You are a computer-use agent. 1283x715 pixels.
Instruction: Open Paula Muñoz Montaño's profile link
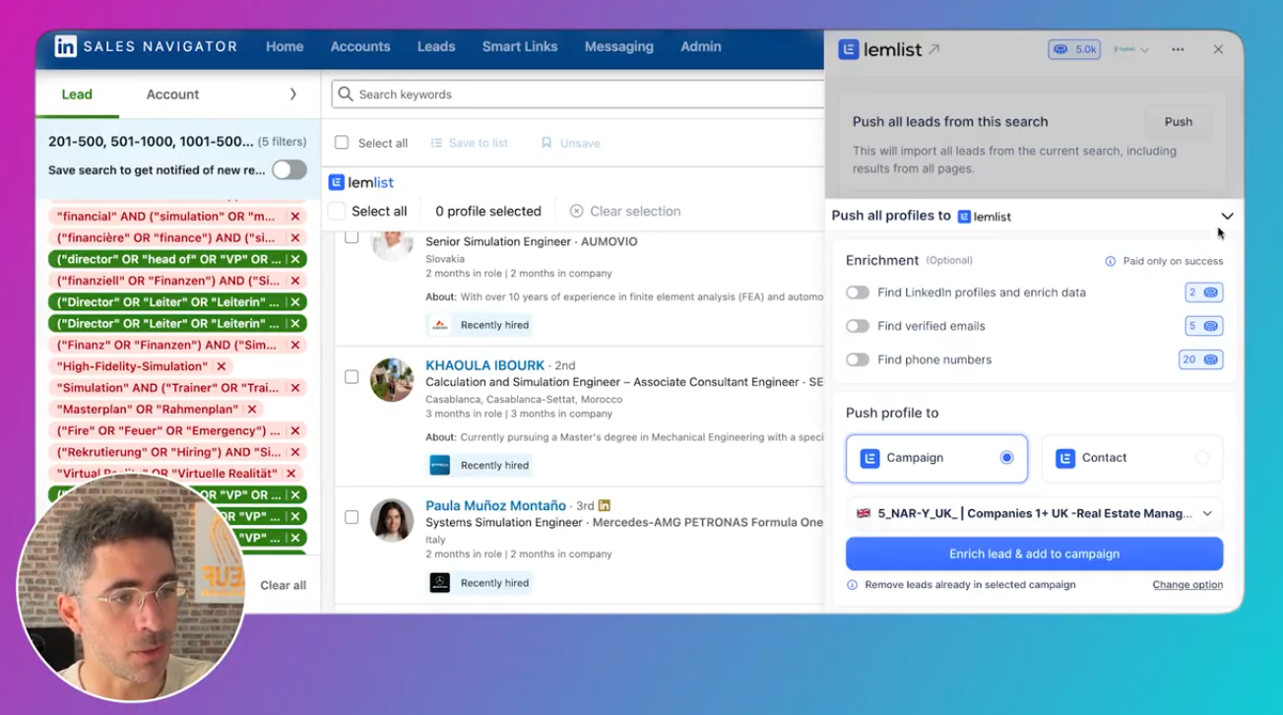495,505
